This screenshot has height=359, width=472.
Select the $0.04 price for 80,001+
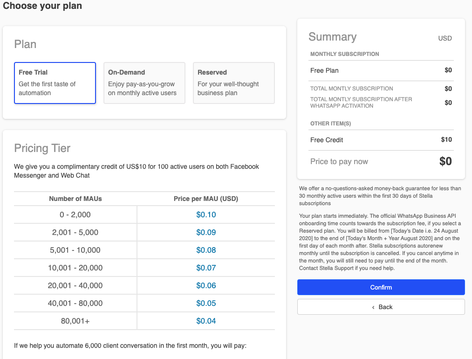click(x=206, y=321)
